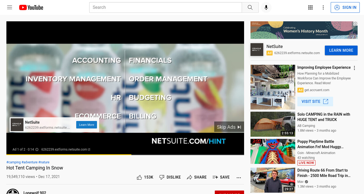Click the magnifying glass search button
The image size is (364, 194).
(x=250, y=7)
